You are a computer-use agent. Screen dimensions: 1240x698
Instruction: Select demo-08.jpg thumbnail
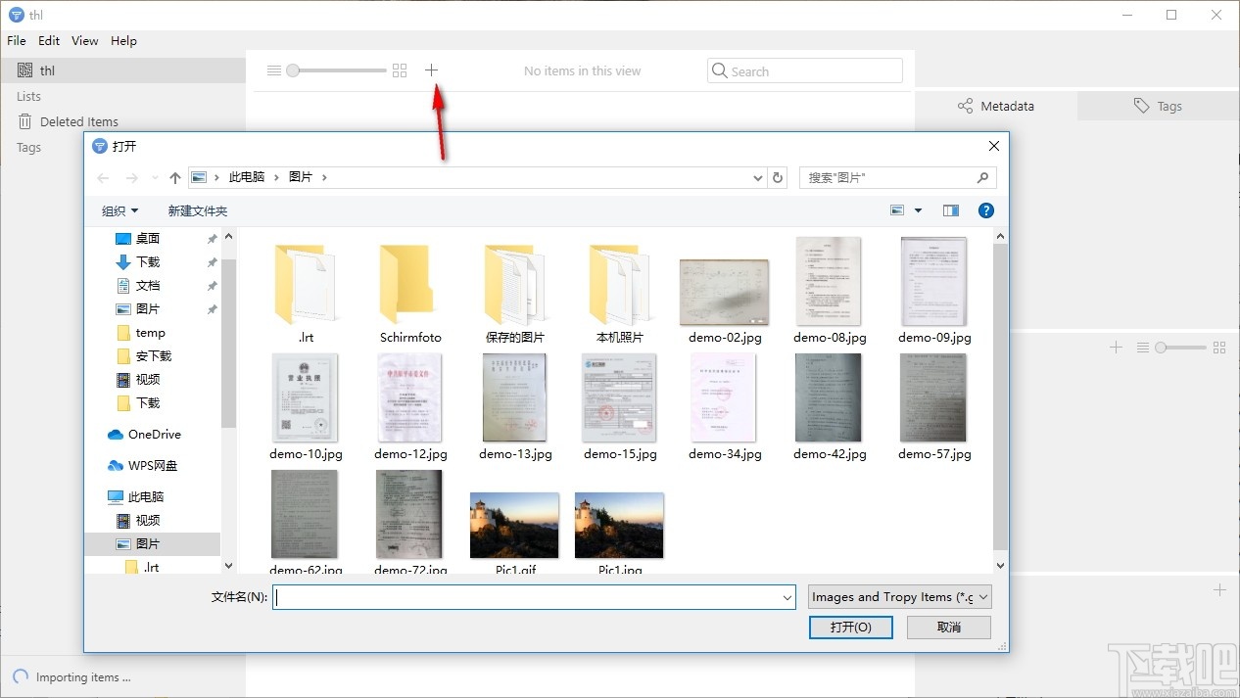click(x=829, y=281)
